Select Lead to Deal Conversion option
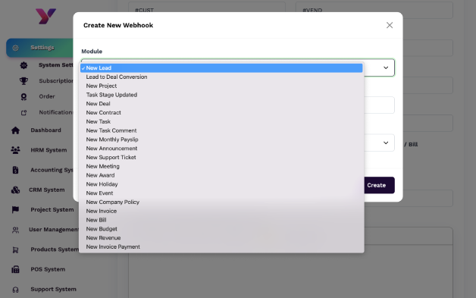The image size is (476, 298). tap(221, 77)
